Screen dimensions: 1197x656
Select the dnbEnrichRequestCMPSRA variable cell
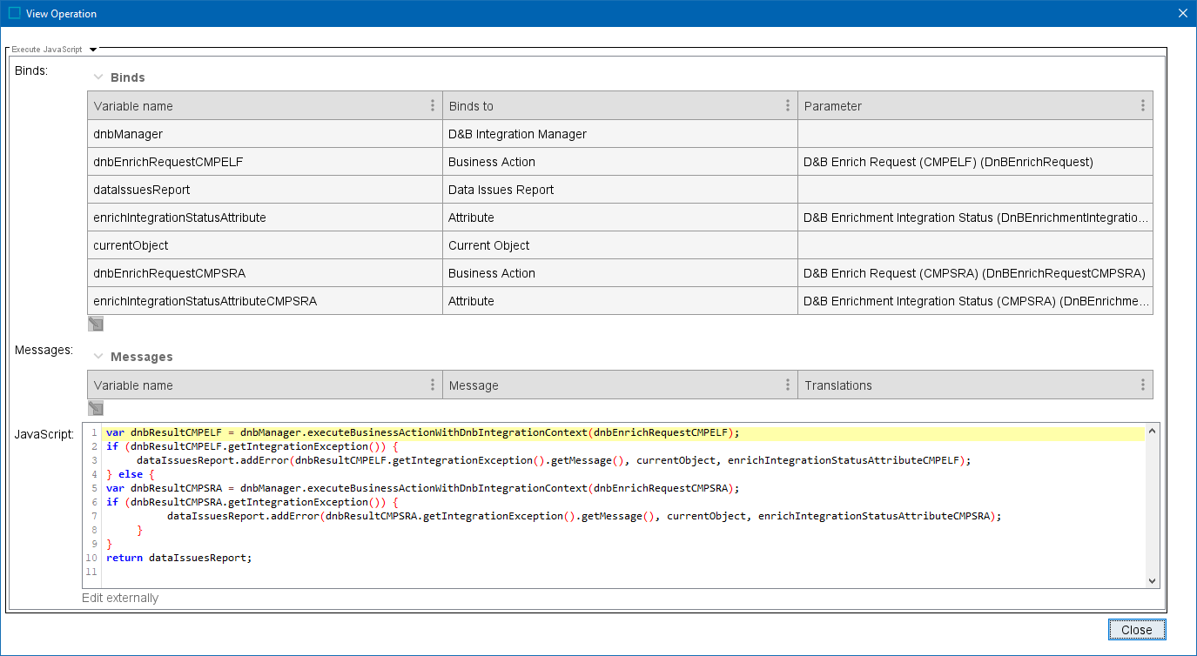(x=265, y=273)
